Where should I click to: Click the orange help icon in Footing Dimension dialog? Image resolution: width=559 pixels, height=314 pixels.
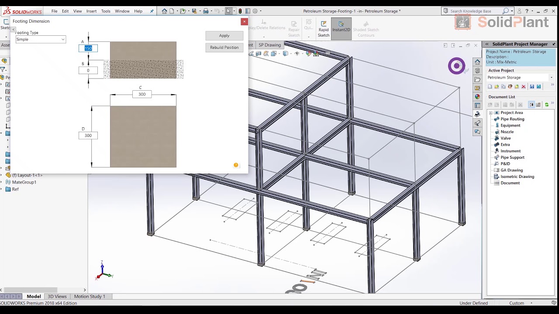coord(236,165)
